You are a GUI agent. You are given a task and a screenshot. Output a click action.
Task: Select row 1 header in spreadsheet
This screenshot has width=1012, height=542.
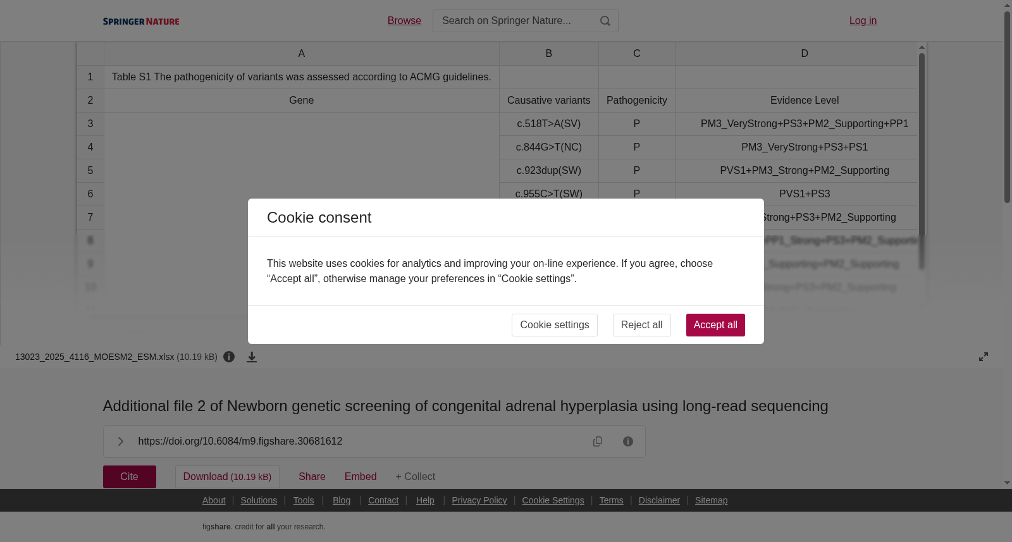click(x=90, y=77)
